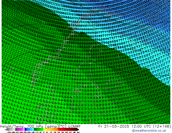Click the grey left arrow end of legend
The image size is (172, 133).
(x=6, y=129)
